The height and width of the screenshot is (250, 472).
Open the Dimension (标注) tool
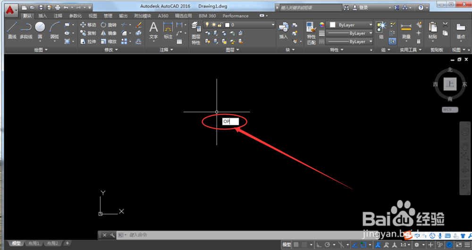(168, 30)
